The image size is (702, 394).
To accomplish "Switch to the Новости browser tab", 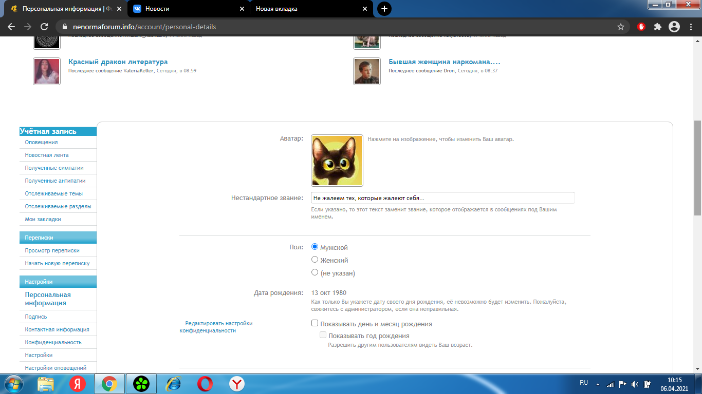I will point(187,9).
